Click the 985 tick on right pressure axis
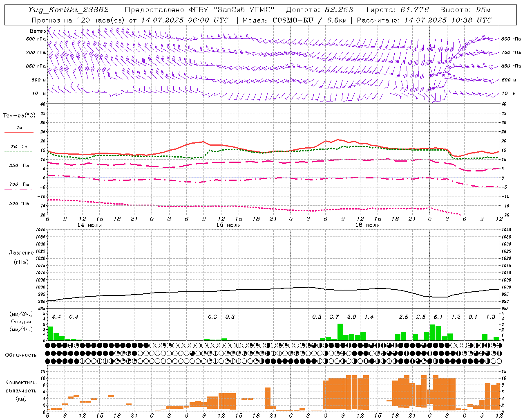This screenshot has width=523, height=419. (506, 309)
